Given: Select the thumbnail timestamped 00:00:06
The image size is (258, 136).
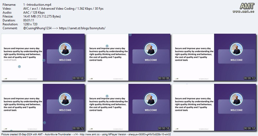Looking at the screenshot, I should (x=128, y=57).
